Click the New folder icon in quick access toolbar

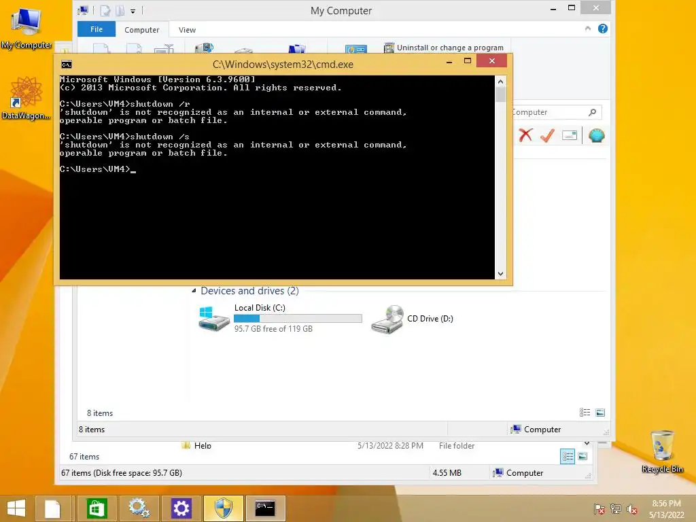(120, 10)
